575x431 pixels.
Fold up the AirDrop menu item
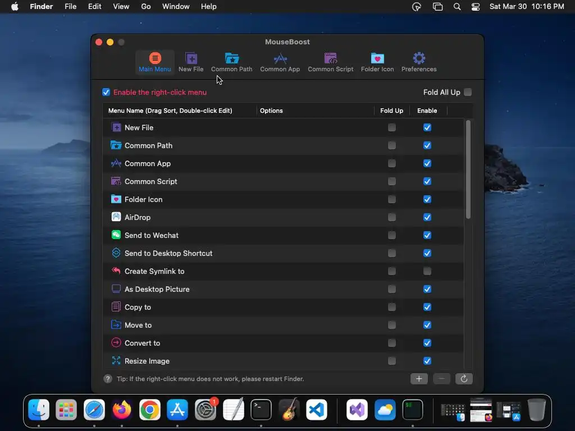391,217
